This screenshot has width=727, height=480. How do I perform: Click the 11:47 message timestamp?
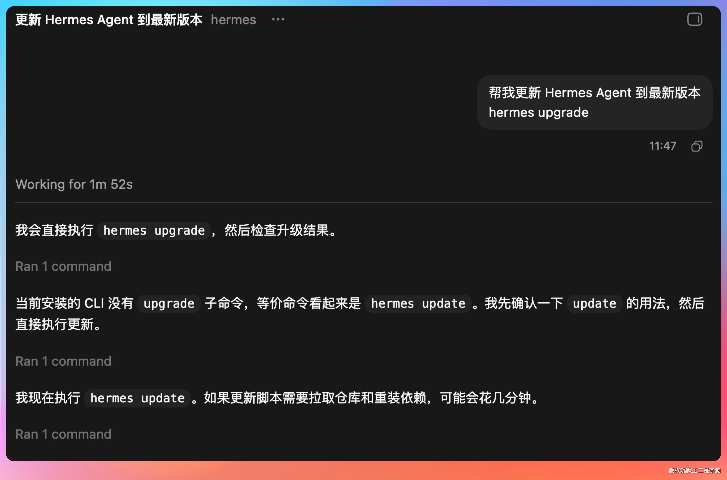pos(663,146)
